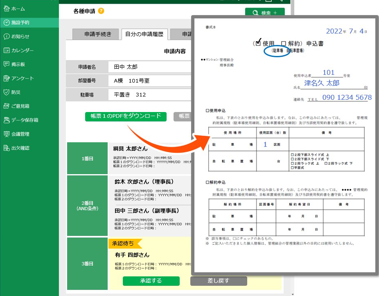The width and height of the screenshot is (379, 296).
Task: Expand the 検索 + search panel
Action: point(264,13)
